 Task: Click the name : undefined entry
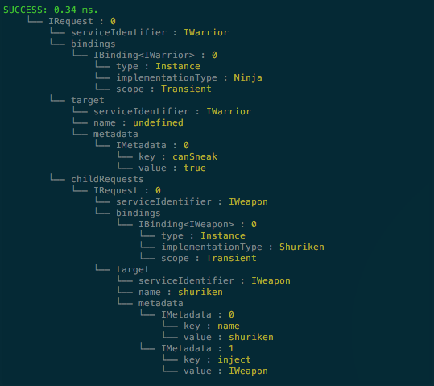(138, 122)
